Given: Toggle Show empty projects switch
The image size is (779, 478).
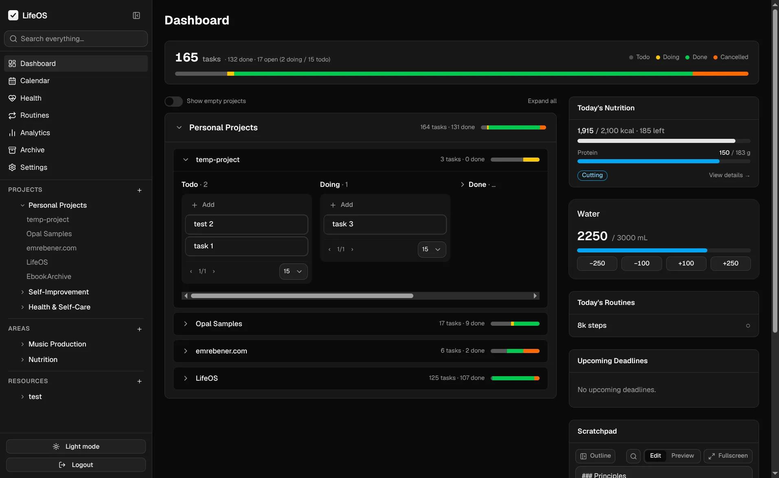Looking at the screenshot, I should click(x=173, y=101).
